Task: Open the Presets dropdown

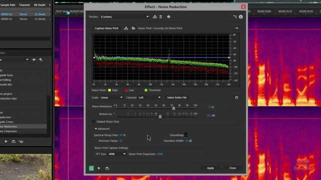Action: pyautogui.click(x=124, y=16)
